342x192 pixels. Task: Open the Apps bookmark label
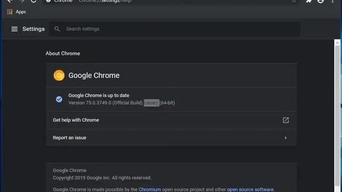[x=21, y=12]
